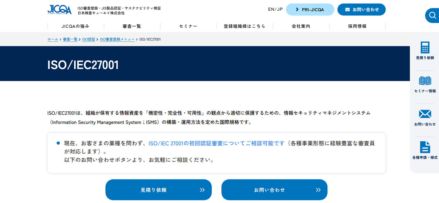This screenshot has width=439, height=203.
Task: Open the 審査一覧 menu
Action: (x=132, y=26)
